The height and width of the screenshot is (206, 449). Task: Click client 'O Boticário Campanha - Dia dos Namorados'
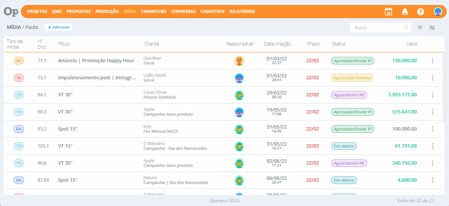coord(175,146)
